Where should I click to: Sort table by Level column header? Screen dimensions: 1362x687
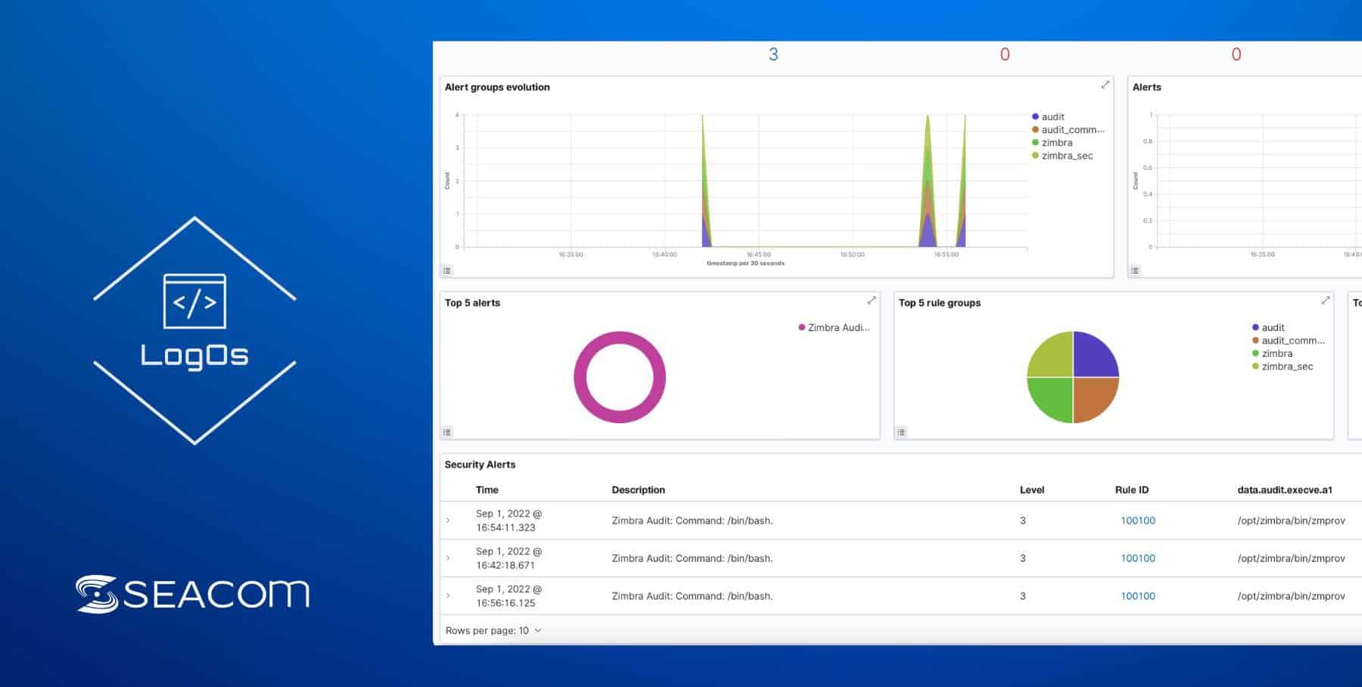click(x=1032, y=490)
